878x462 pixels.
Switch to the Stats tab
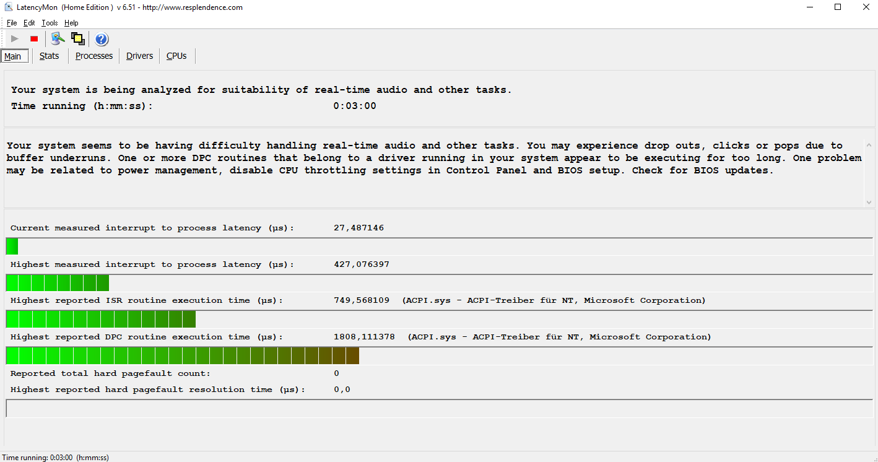(x=50, y=56)
